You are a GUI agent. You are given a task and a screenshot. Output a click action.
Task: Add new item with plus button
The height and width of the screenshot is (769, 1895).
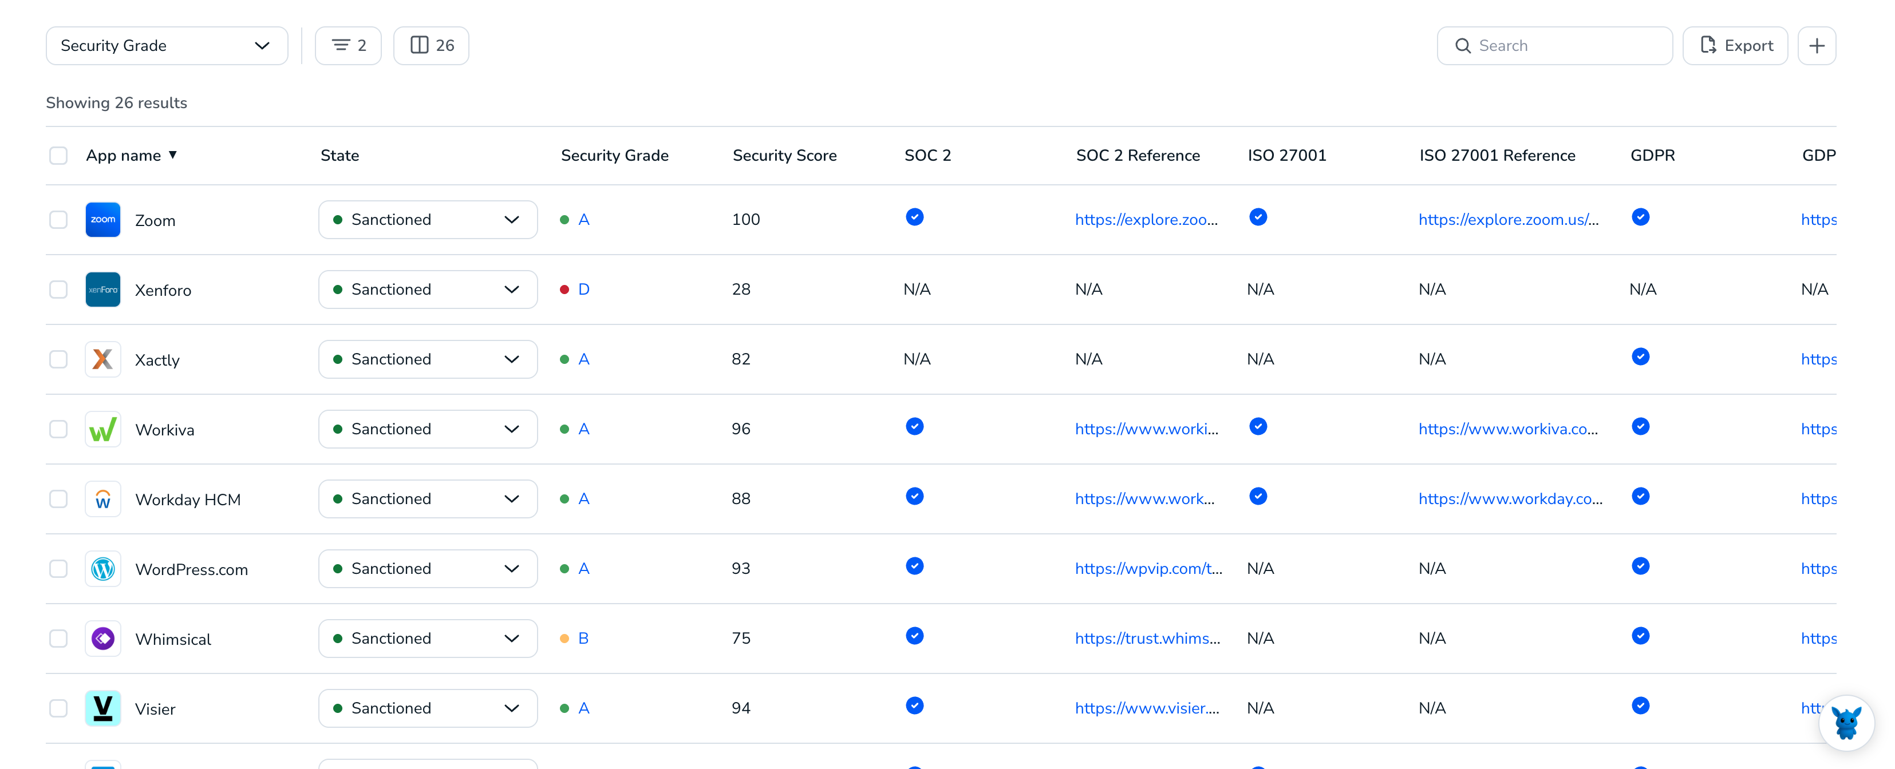pos(1817,46)
